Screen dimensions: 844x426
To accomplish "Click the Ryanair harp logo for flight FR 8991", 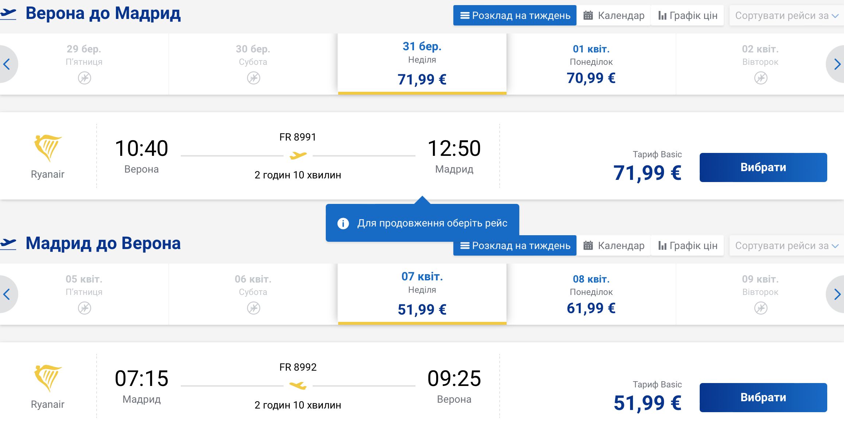I will point(48,148).
